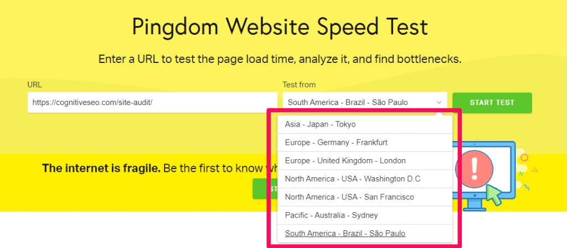Image resolution: width=567 pixels, height=248 pixels.
Task: Click the dropdown chevron arrow
Action: 439,103
